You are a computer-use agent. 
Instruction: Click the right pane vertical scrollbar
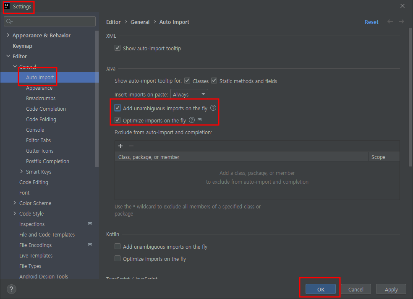coord(410,97)
